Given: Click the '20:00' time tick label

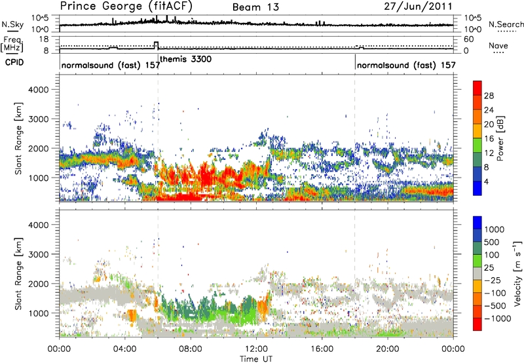Looking at the screenshot, I should [387, 349].
